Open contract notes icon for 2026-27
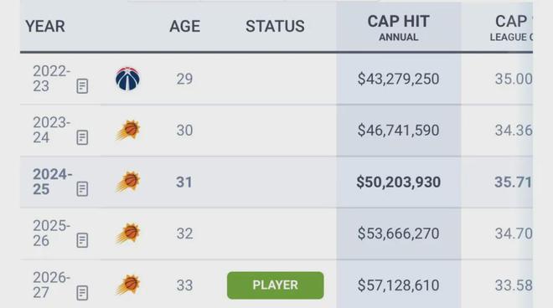553x308 pixels. pyautogui.click(x=82, y=293)
